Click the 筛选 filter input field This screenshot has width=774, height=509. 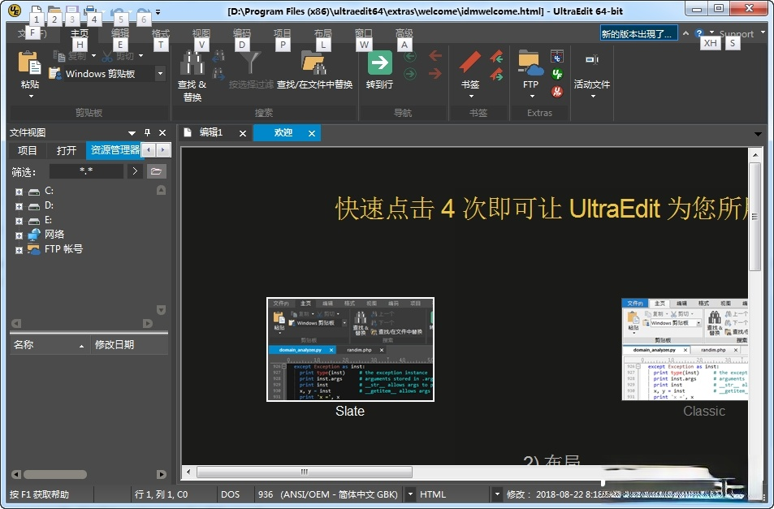coord(86,171)
